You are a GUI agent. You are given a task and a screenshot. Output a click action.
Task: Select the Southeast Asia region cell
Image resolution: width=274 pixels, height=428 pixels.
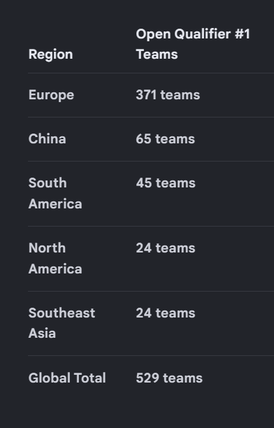click(x=62, y=323)
